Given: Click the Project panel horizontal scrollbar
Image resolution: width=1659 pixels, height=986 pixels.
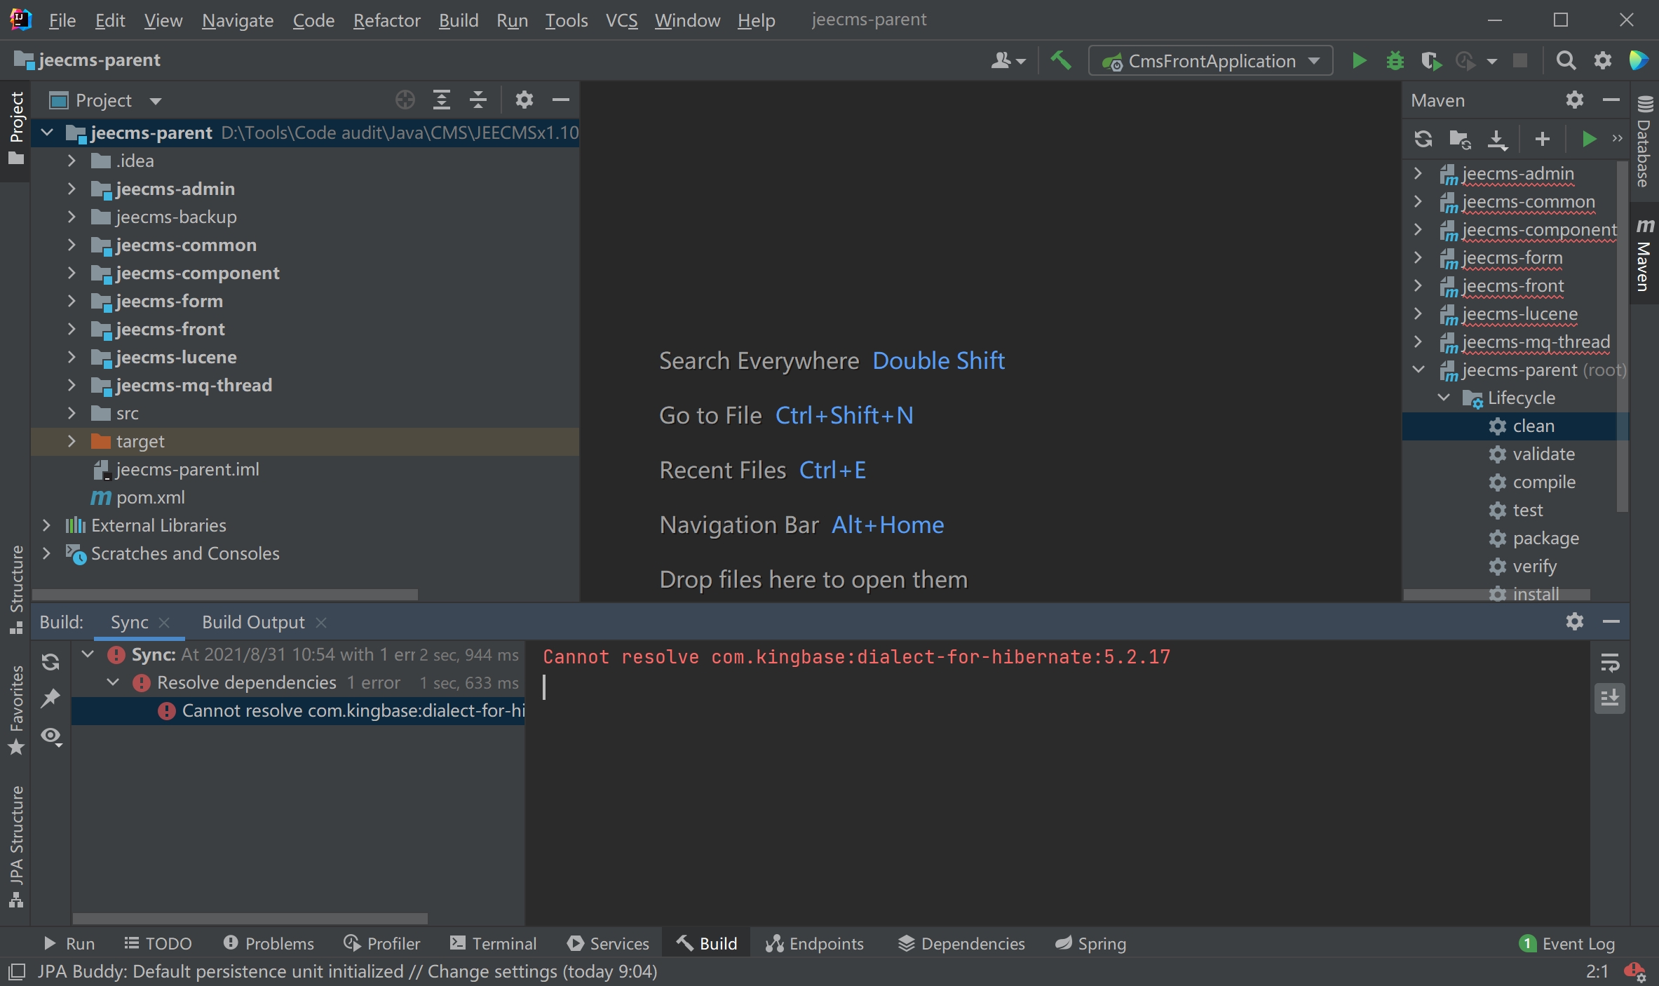Looking at the screenshot, I should 224,595.
